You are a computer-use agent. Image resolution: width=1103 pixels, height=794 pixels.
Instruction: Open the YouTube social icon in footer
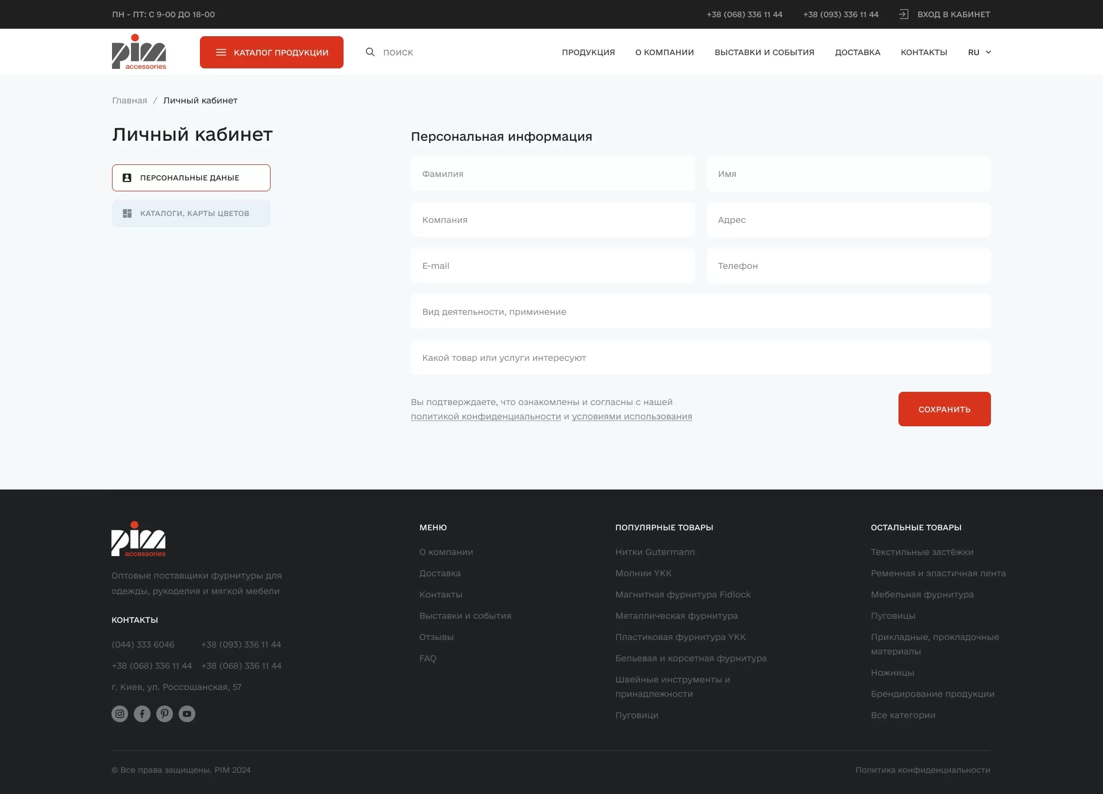pos(187,714)
